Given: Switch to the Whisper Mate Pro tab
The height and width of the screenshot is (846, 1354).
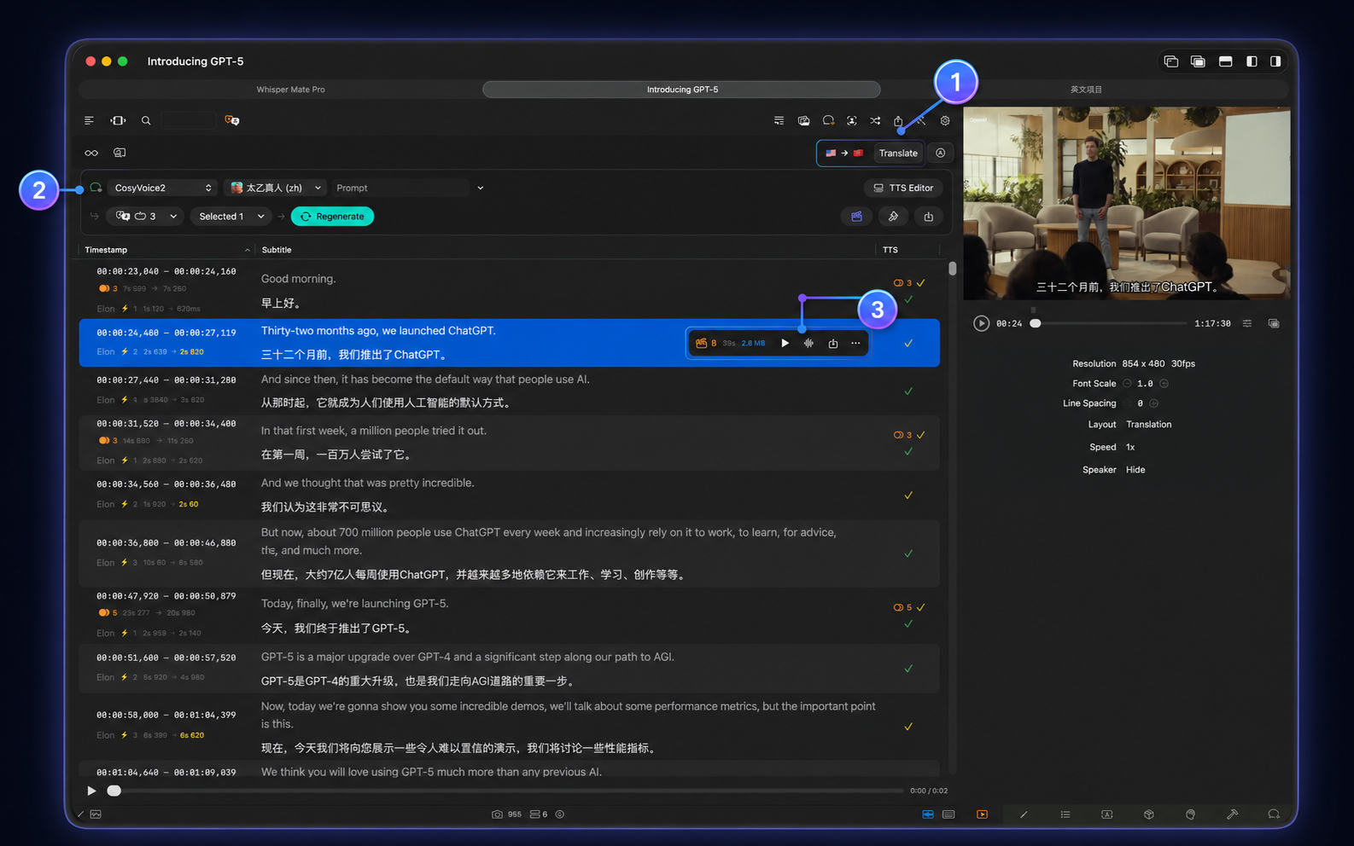Looking at the screenshot, I should tap(290, 90).
